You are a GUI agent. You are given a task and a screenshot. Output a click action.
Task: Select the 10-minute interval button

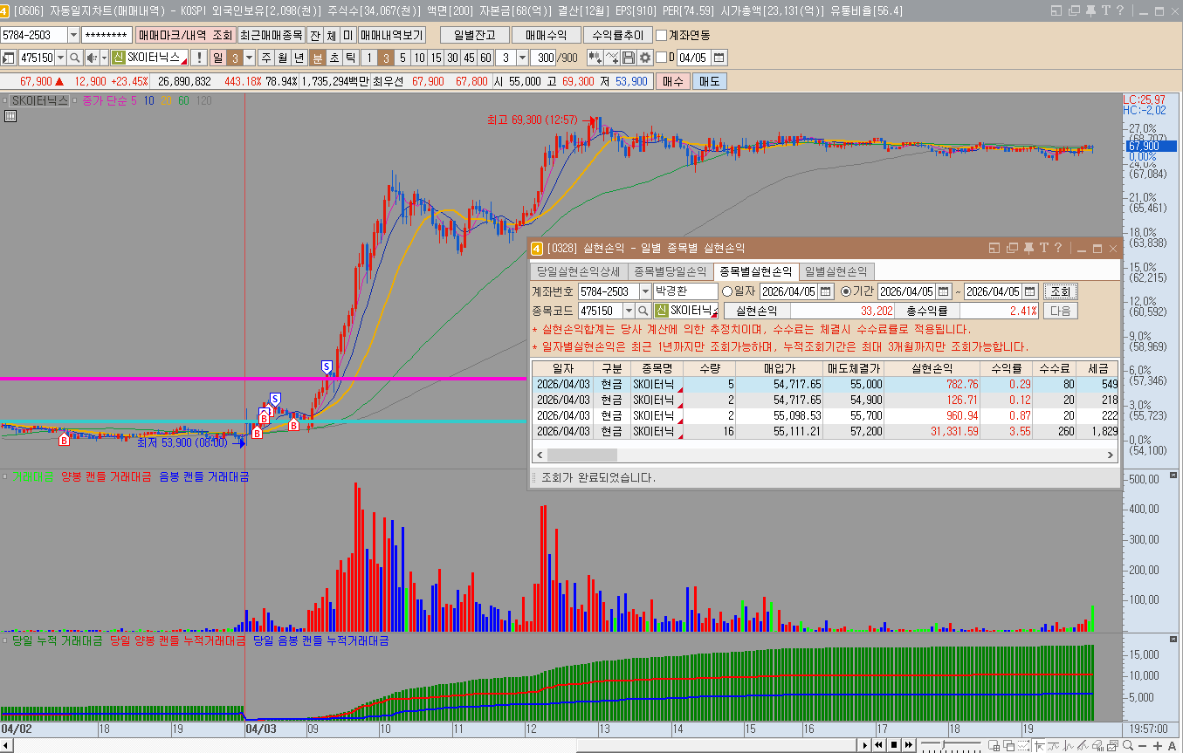tap(419, 58)
